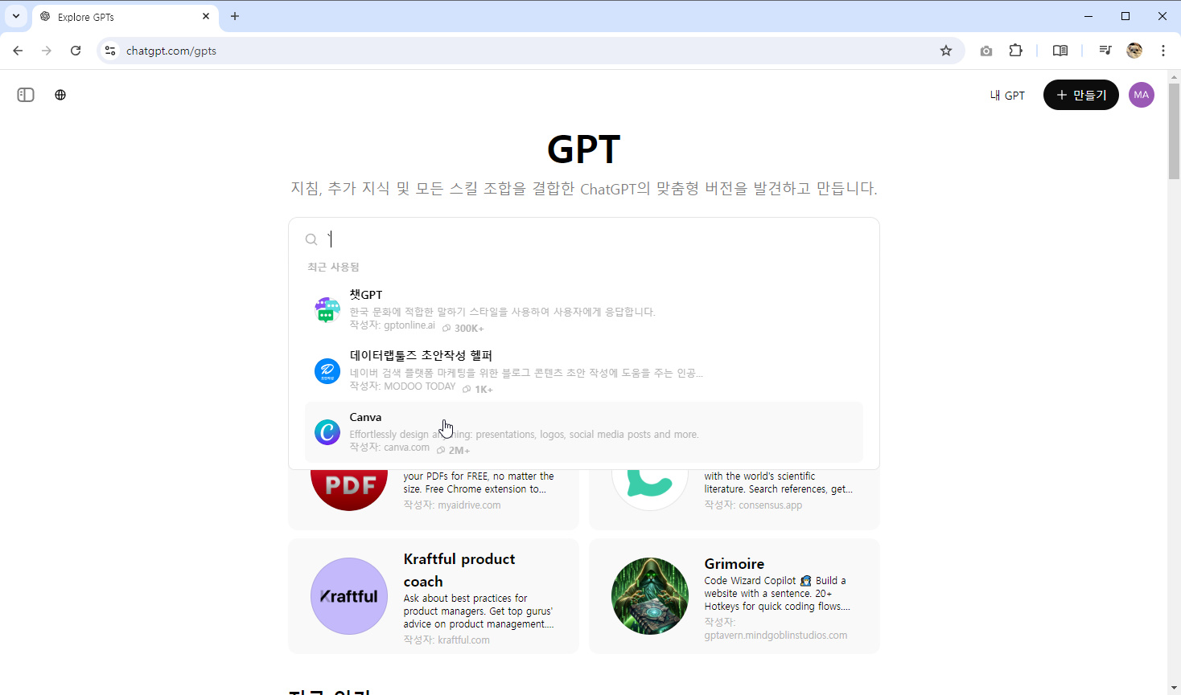Click the consensus.app author text
Image resolution: width=1181 pixels, height=695 pixels.
click(770, 505)
